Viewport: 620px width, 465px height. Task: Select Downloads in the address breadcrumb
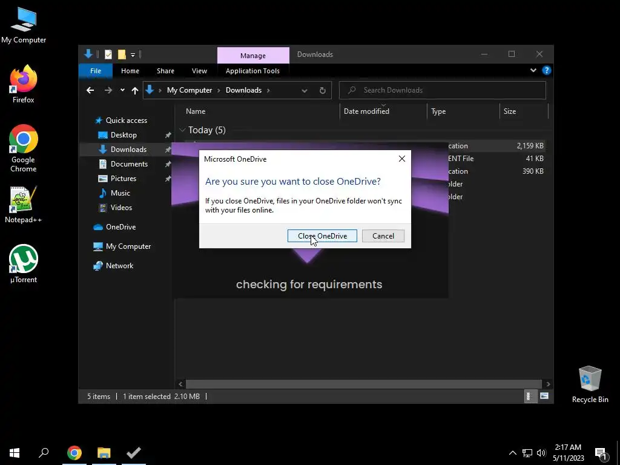point(243,90)
